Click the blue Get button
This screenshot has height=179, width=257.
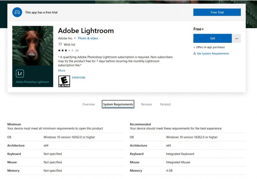pos(213,38)
